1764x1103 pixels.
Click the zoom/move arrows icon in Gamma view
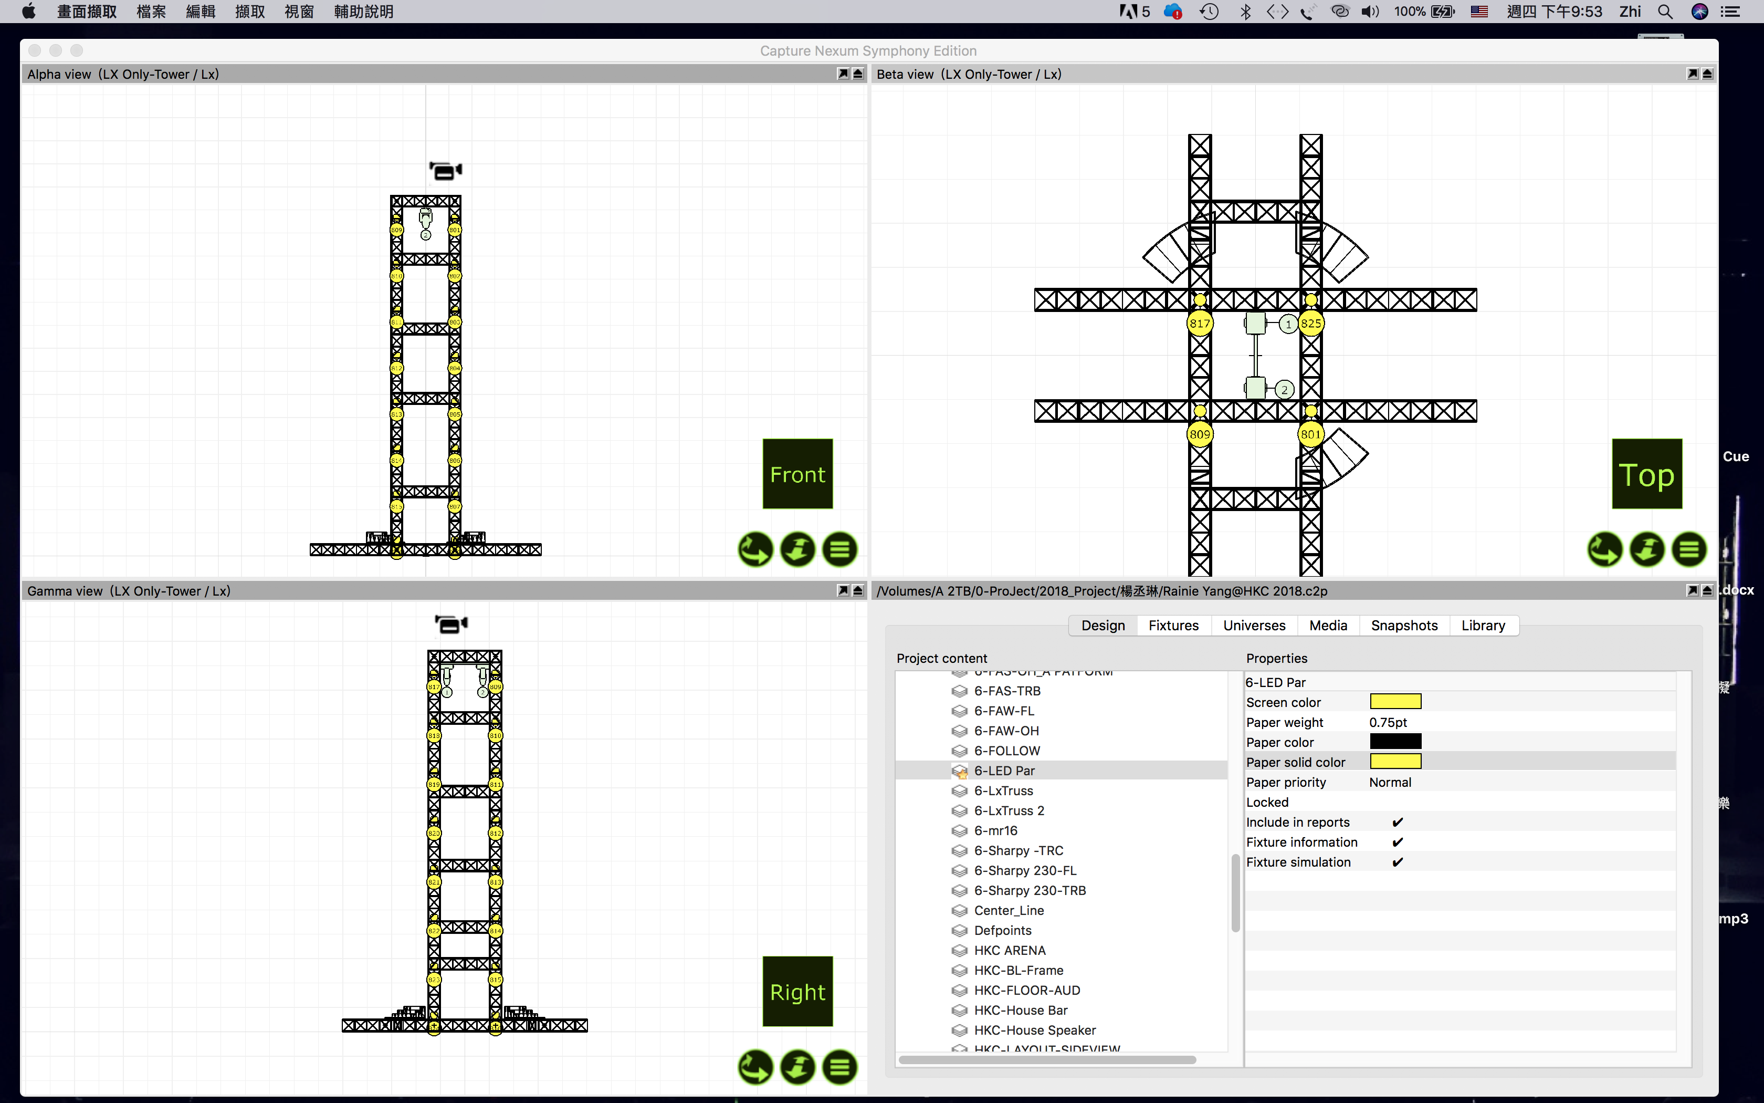tap(797, 1067)
